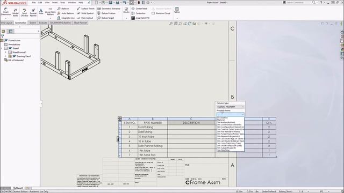Open the Help menu
344x193 pixels.
tap(81, 3)
